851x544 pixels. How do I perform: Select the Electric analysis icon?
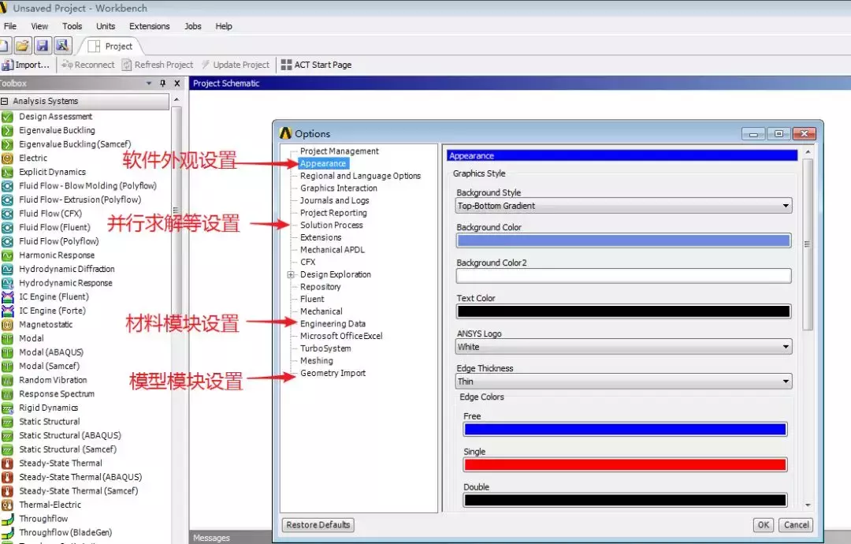click(8, 158)
